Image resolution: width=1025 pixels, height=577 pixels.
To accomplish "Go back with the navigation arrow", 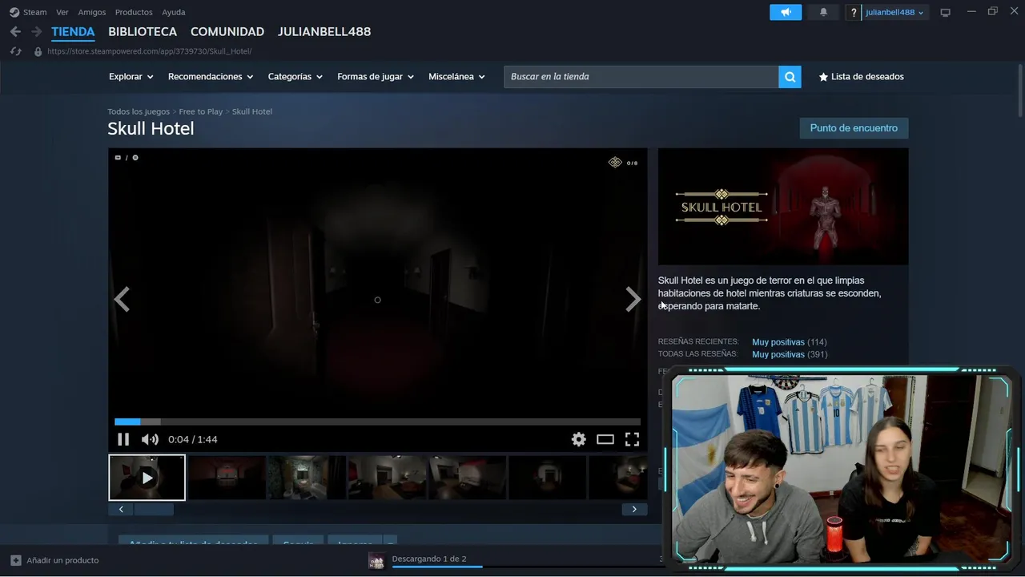I will [15, 32].
